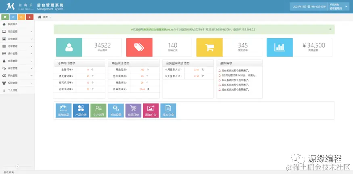Screen dimensions: 353x174
Task: Open the 添加文章 document tile
Action: [x=168, y=111]
